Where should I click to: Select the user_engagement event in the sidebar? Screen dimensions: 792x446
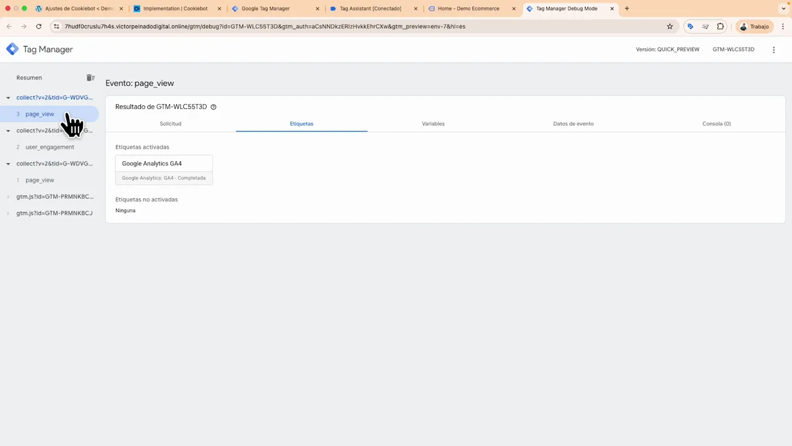tap(49, 147)
